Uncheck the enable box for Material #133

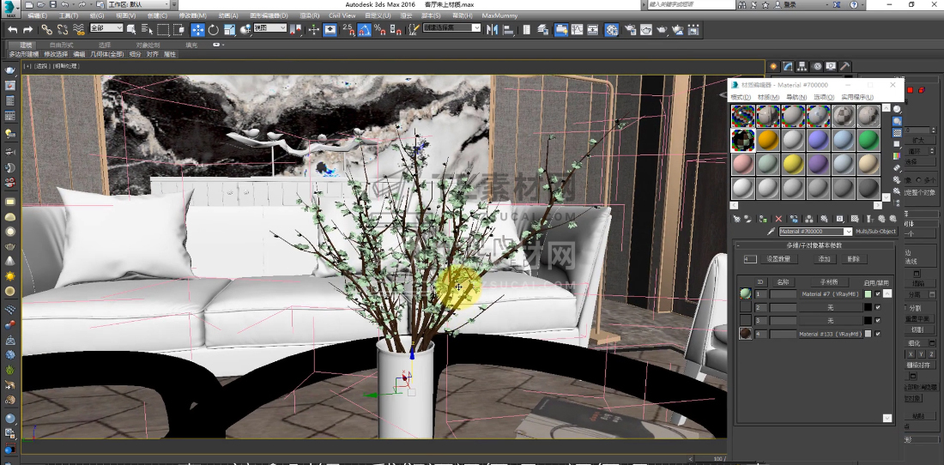click(x=878, y=334)
